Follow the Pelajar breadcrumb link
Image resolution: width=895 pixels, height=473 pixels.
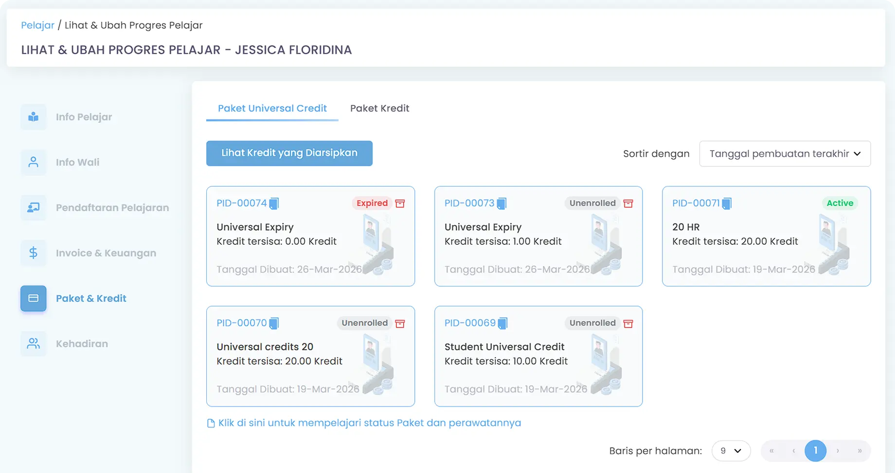(x=37, y=25)
